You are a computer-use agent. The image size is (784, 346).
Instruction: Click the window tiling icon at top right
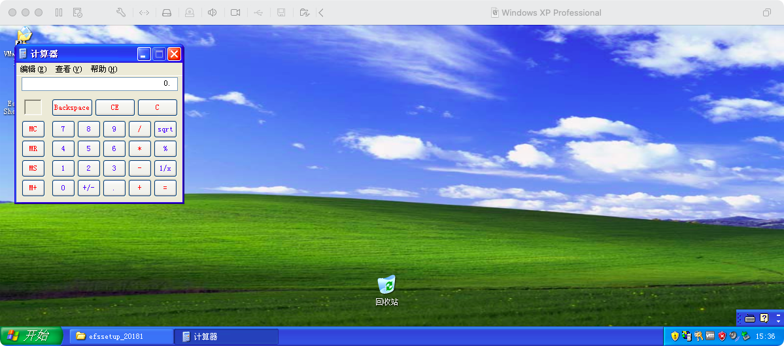[766, 12]
